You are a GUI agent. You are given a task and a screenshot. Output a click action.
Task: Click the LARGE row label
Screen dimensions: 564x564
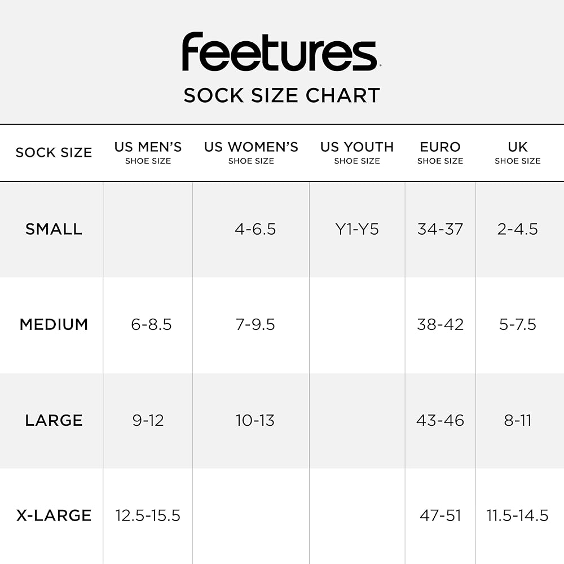(x=54, y=420)
